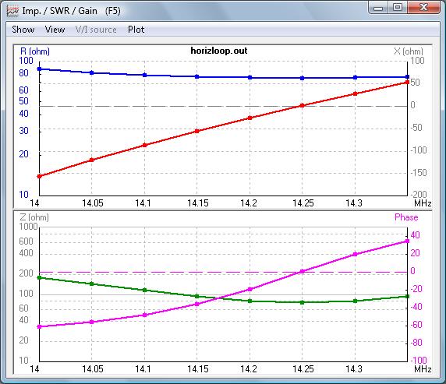
Task: Click the Phase axis label
Action: pyautogui.click(x=406, y=217)
